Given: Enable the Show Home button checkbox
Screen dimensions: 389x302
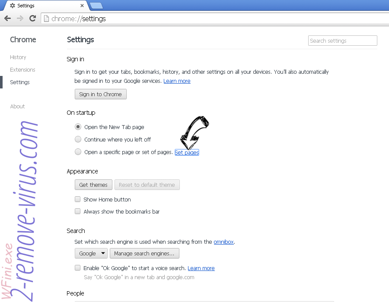Looking at the screenshot, I should pos(78,199).
